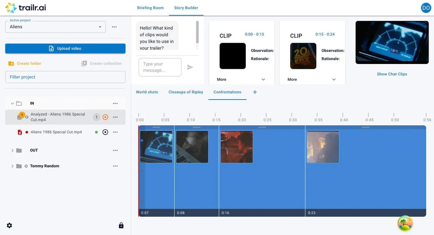The image size is (434, 235).
Task: Select the blue radar screen timeline clip
Action: 156,147
